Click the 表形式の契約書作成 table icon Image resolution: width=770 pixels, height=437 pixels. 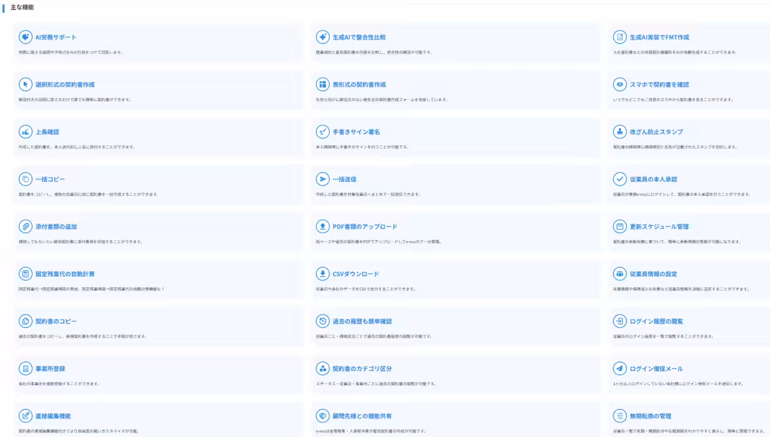tap(323, 85)
